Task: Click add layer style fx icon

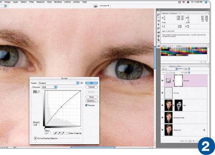Action: (x=186, y=141)
